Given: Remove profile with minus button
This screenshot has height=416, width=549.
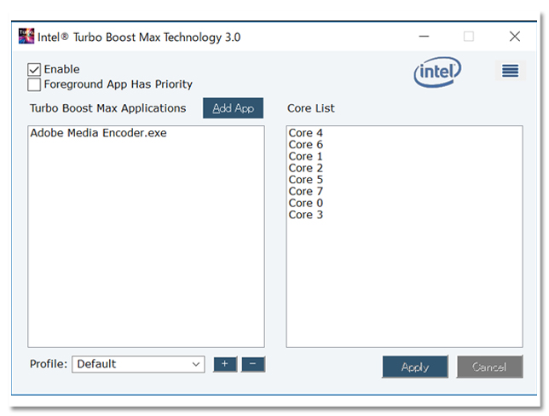Looking at the screenshot, I should click(x=253, y=364).
